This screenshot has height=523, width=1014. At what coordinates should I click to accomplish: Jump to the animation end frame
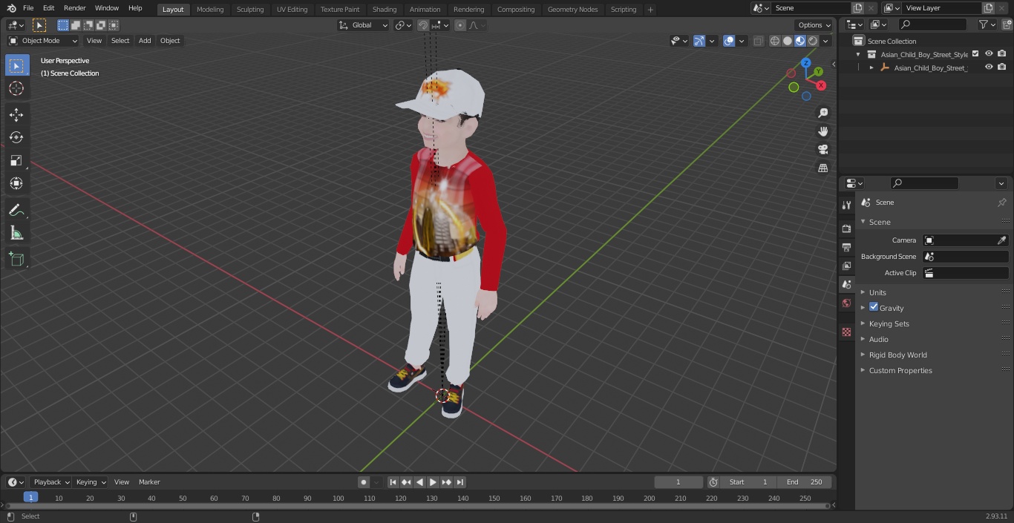460,482
